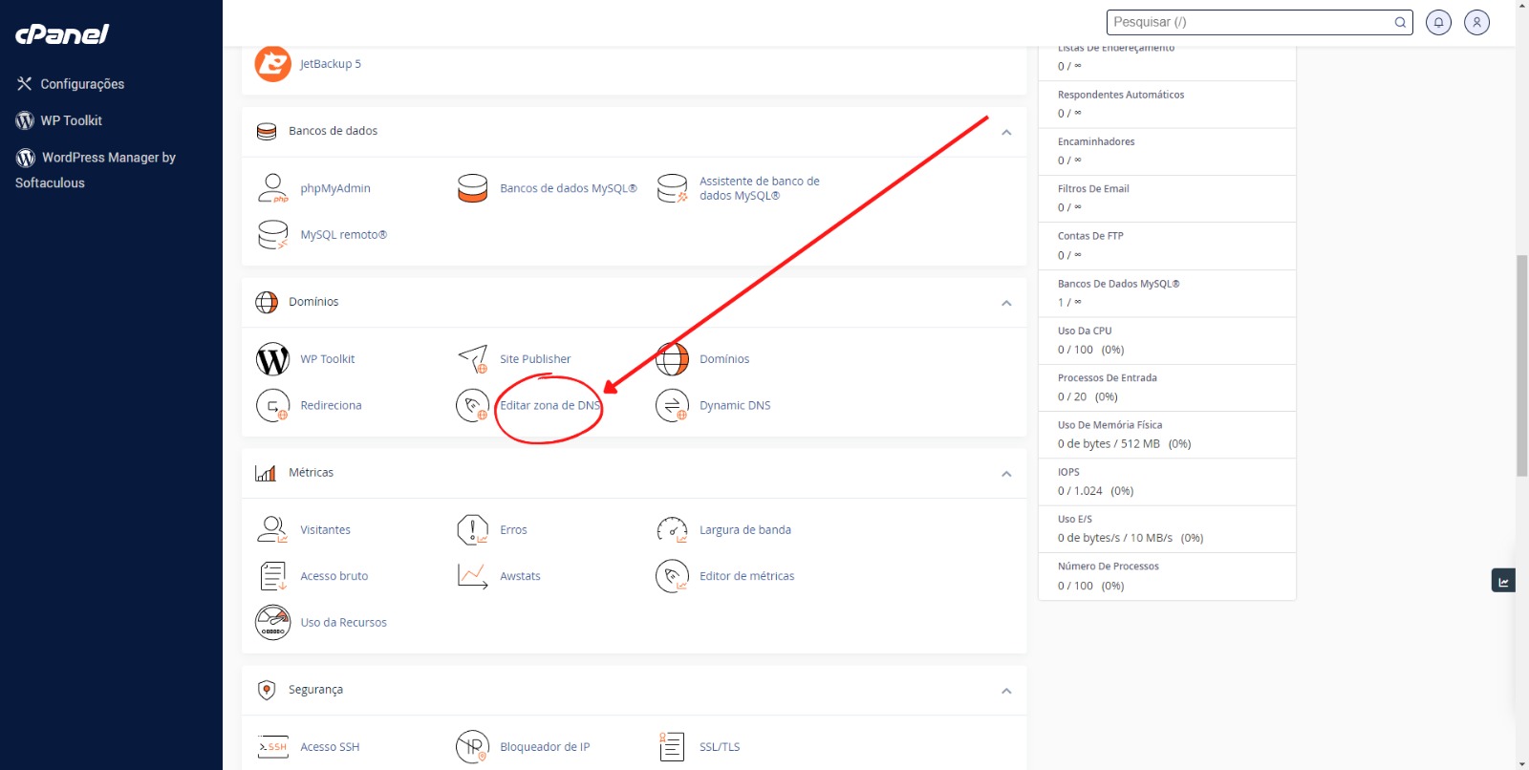Screen dimensions: 1529x770
Task: Open the Acesso bruto document icon
Action: tap(272, 576)
